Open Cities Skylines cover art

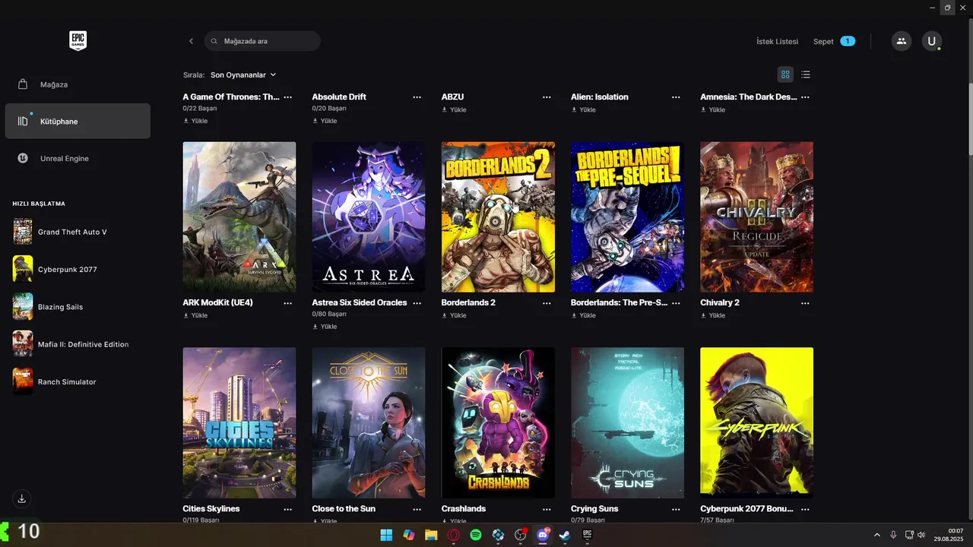[239, 423]
